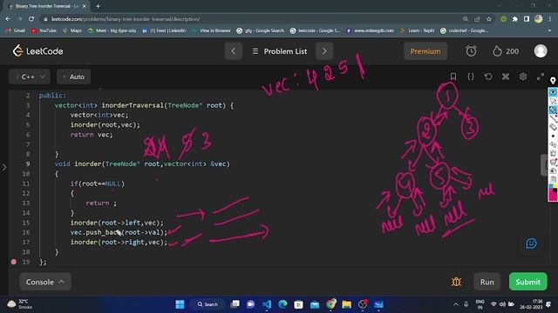Image resolution: width=558 pixels, height=313 pixels.
Task: Click the LeetCode logo
Action: tap(37, 51)
